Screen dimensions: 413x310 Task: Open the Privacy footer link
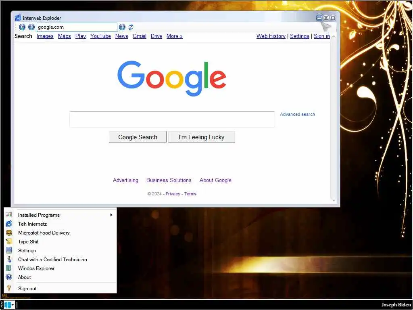pyautogui.click(x=173, y=194)
